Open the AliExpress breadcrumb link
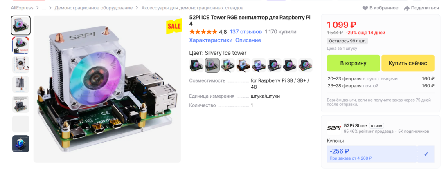Viewport: 446px width, 174px height. [x=22, y=8]
